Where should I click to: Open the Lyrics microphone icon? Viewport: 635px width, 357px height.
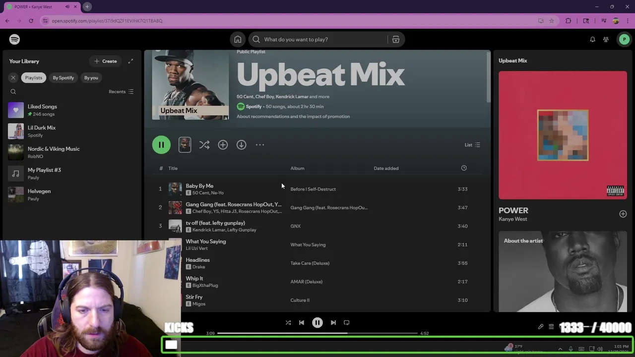541,327
